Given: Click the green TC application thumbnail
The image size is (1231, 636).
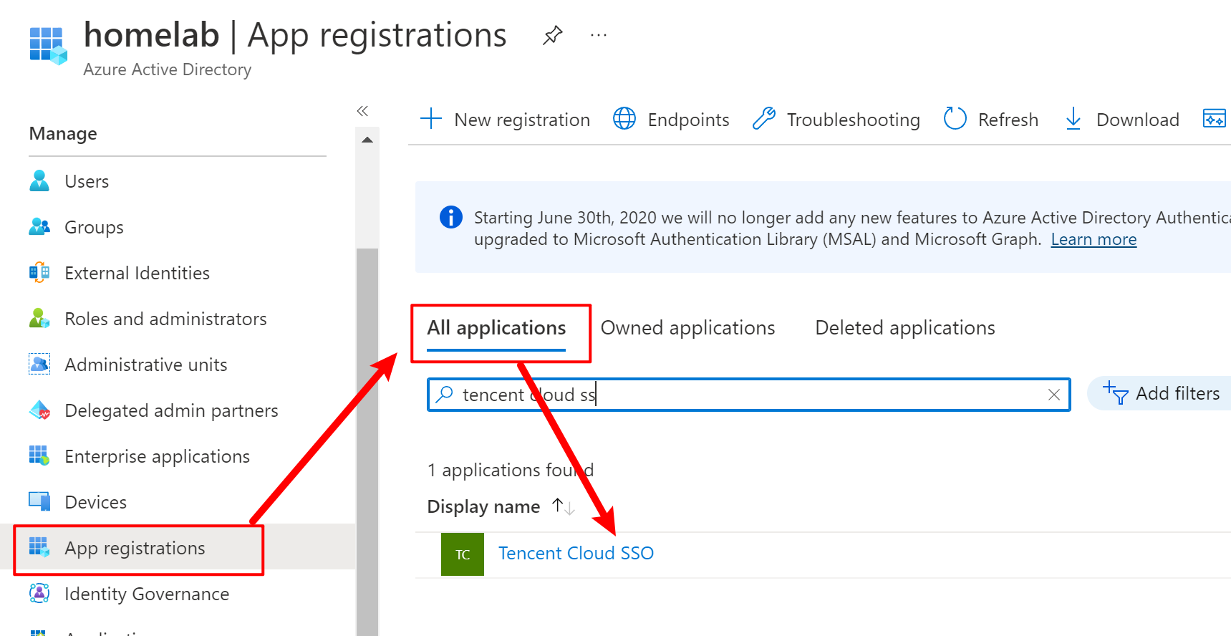Looking at the screenshot, I should point(463,554).
